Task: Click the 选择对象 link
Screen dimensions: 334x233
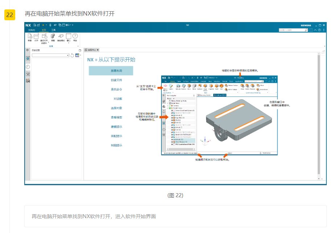Action: click(116, 108)
